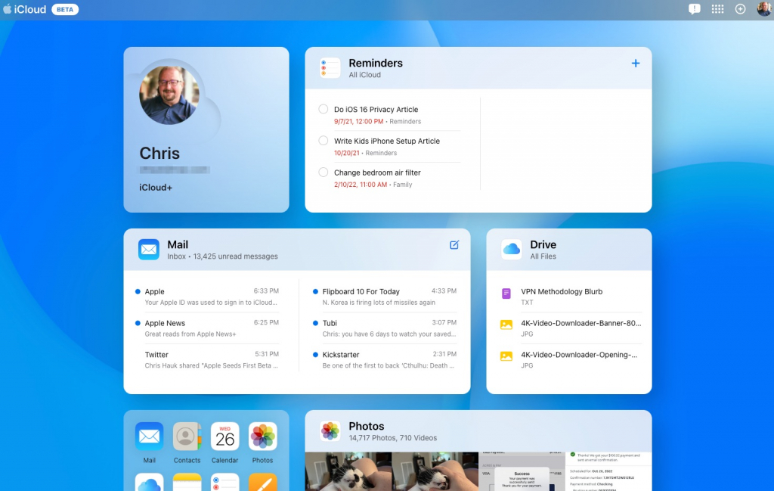The height and width of the screenshot is (491, 774).
Task: Select the orange Pages app icon
Action: [262, 482]
